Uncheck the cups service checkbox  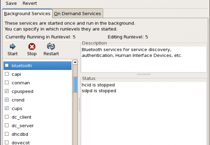[7, 108]
